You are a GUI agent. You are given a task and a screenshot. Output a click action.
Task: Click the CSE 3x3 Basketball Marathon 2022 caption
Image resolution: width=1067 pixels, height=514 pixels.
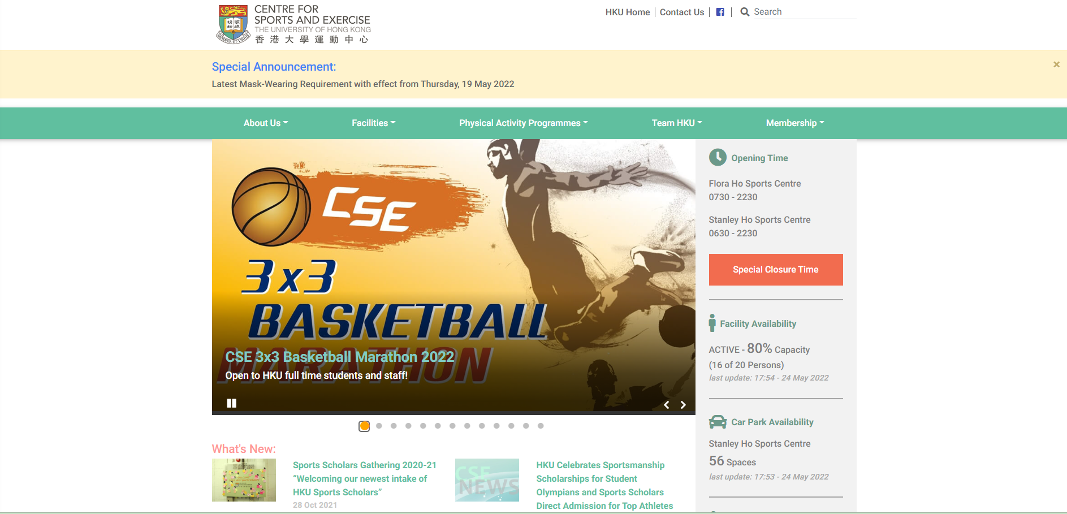point(339,357)
